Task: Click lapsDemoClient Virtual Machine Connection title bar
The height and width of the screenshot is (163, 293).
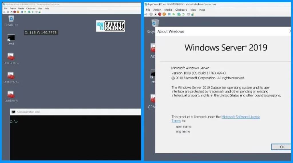Action: (72, 4)
